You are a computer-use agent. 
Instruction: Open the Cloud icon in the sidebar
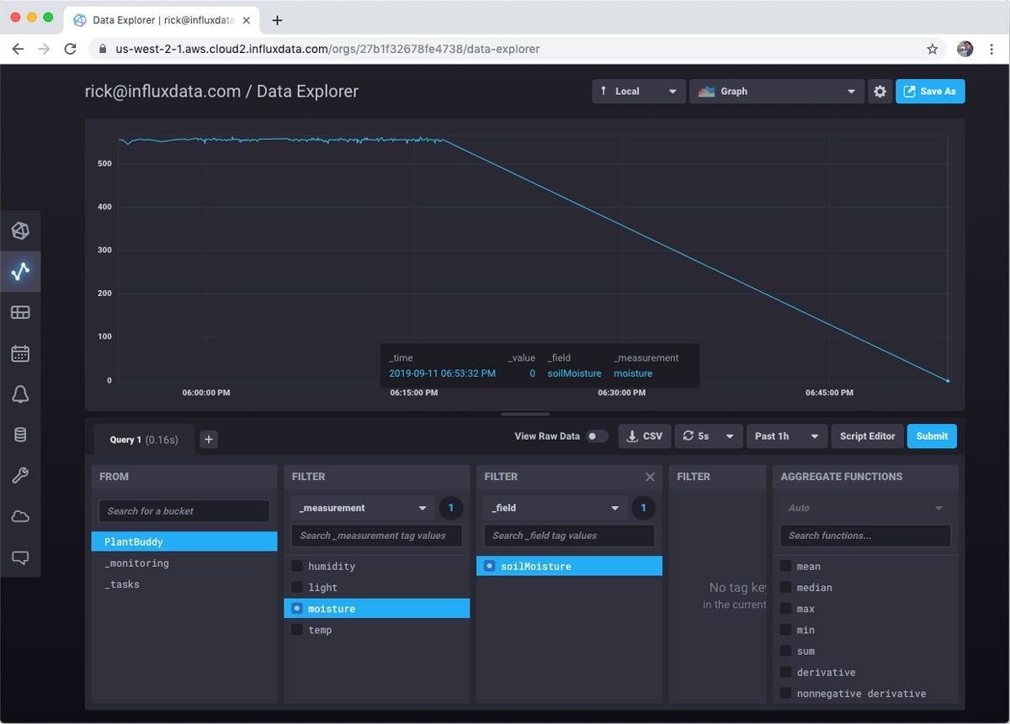click(x=21, y=516)
